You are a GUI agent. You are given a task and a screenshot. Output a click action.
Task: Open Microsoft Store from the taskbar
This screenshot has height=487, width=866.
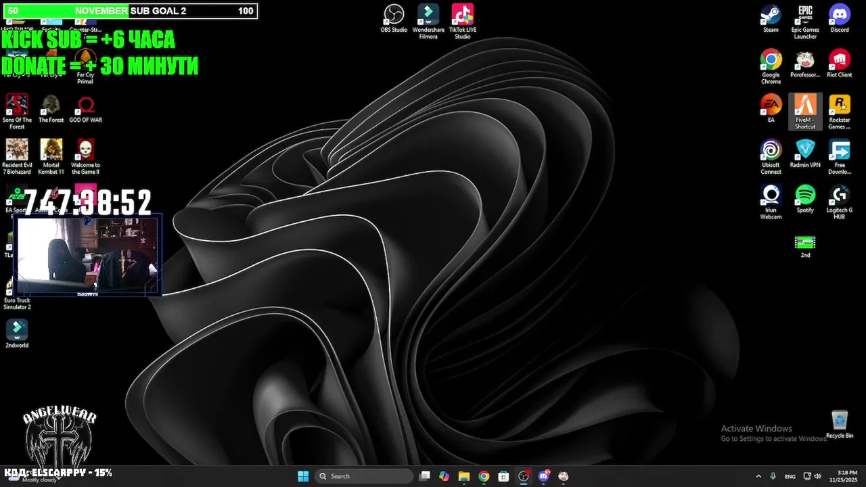click(x=503, y=476)
